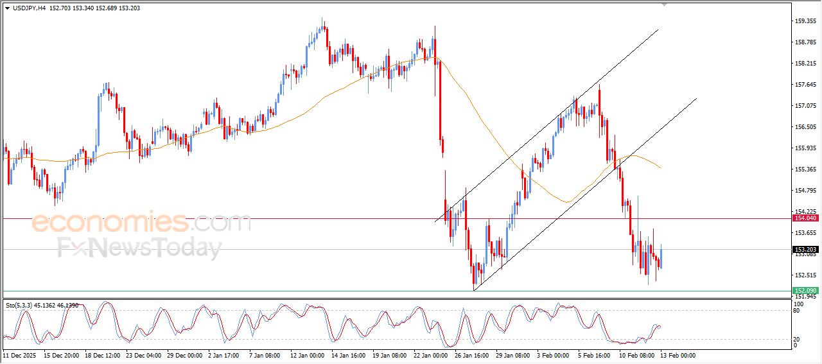Click the FxNewsToday watermark logo
Viewport: 822px width, 364px height.
click(139, 248)
